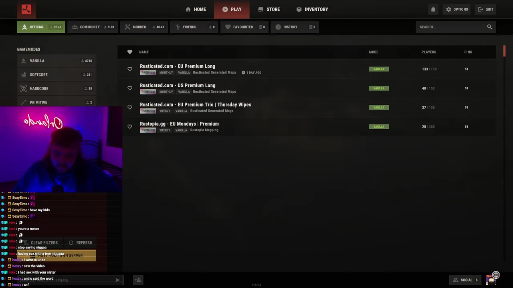Sort servers by Ping column
This screenshot has width=513, height=288.
[468, 52]
